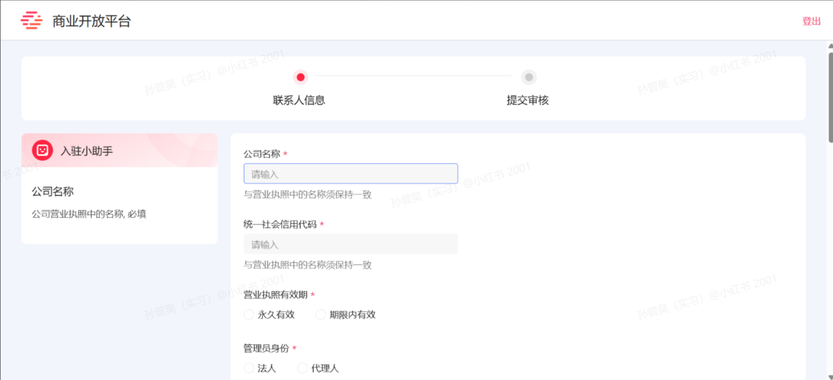The image size is (833, 380).
Task: Click the hint text below 公司名称 input
Action: [308, 195]
